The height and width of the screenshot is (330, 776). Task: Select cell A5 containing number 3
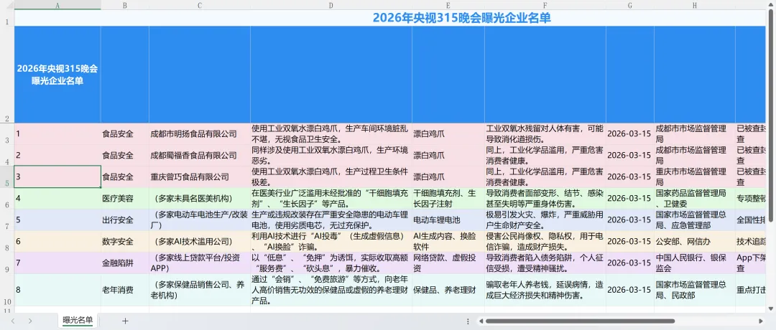[x=57, y=177]
